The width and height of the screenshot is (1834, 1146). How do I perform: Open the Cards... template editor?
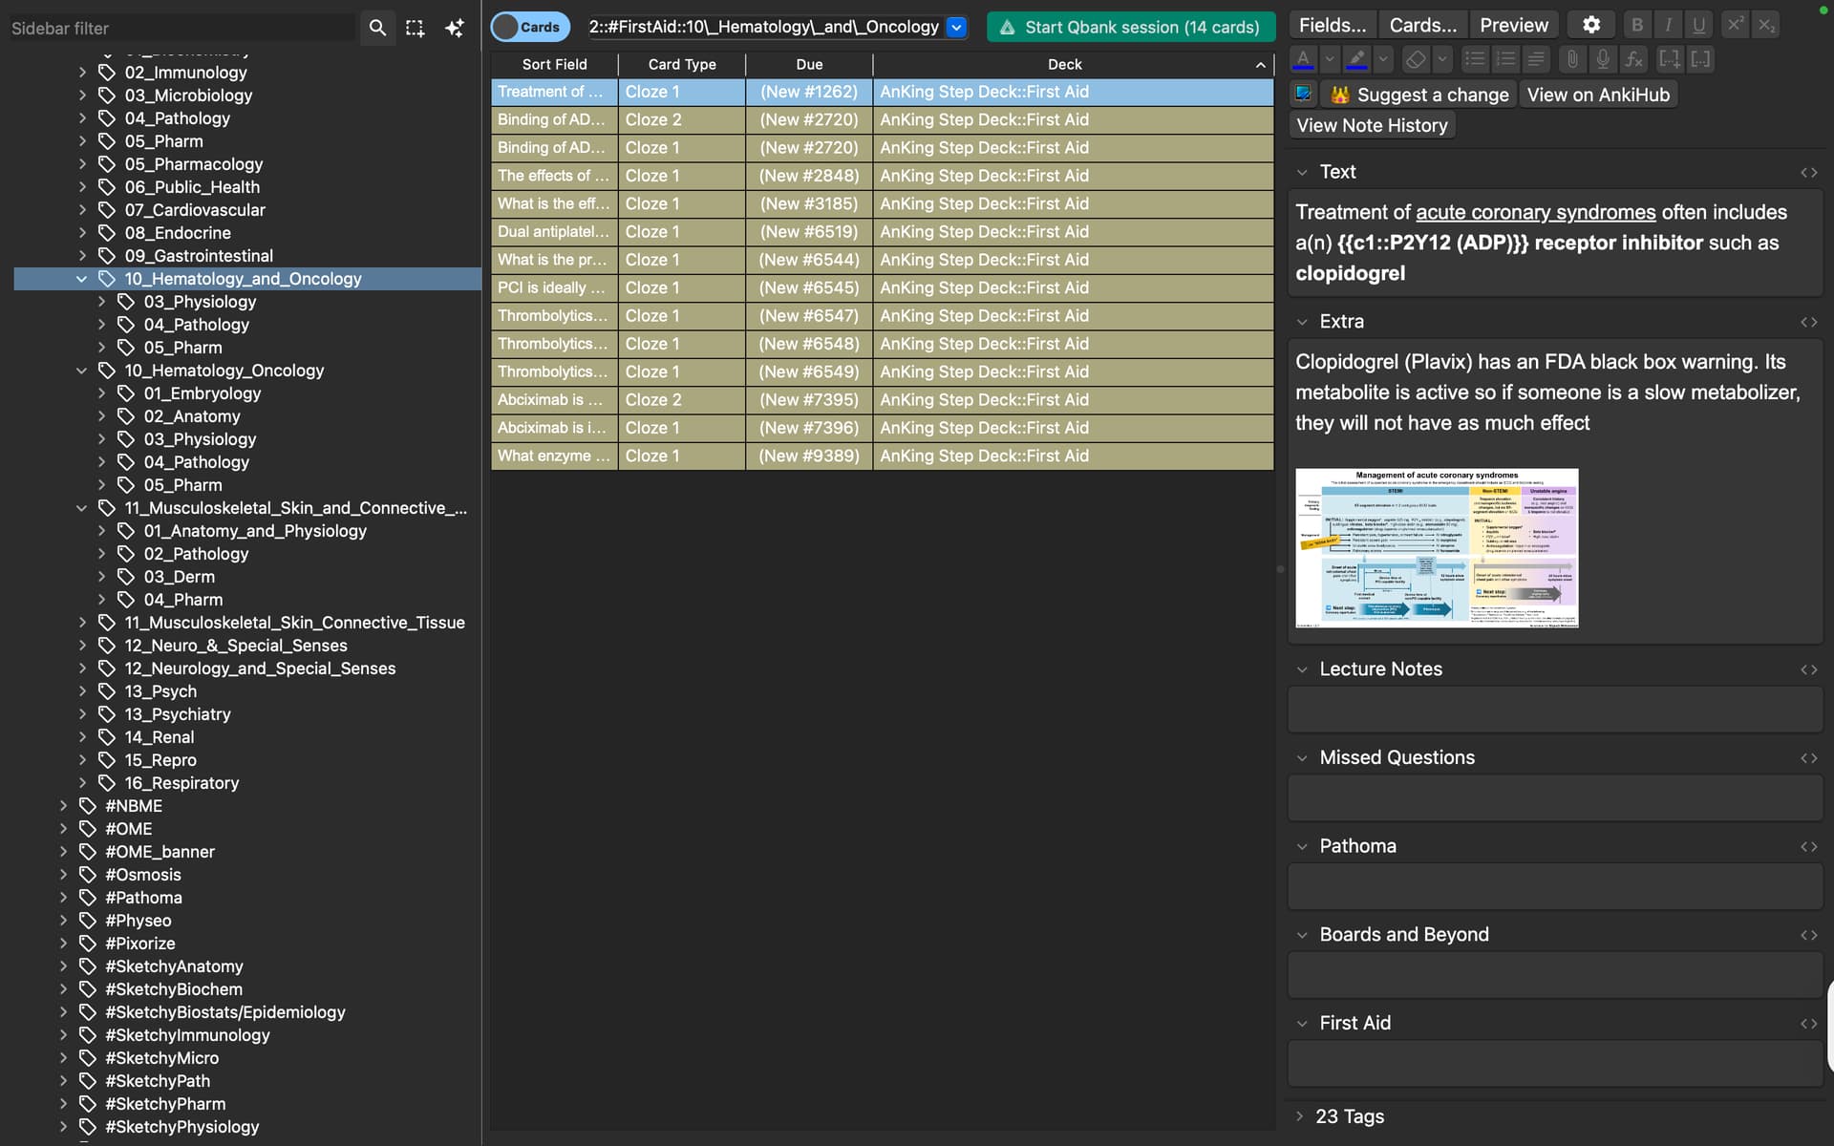(1422, 25)
